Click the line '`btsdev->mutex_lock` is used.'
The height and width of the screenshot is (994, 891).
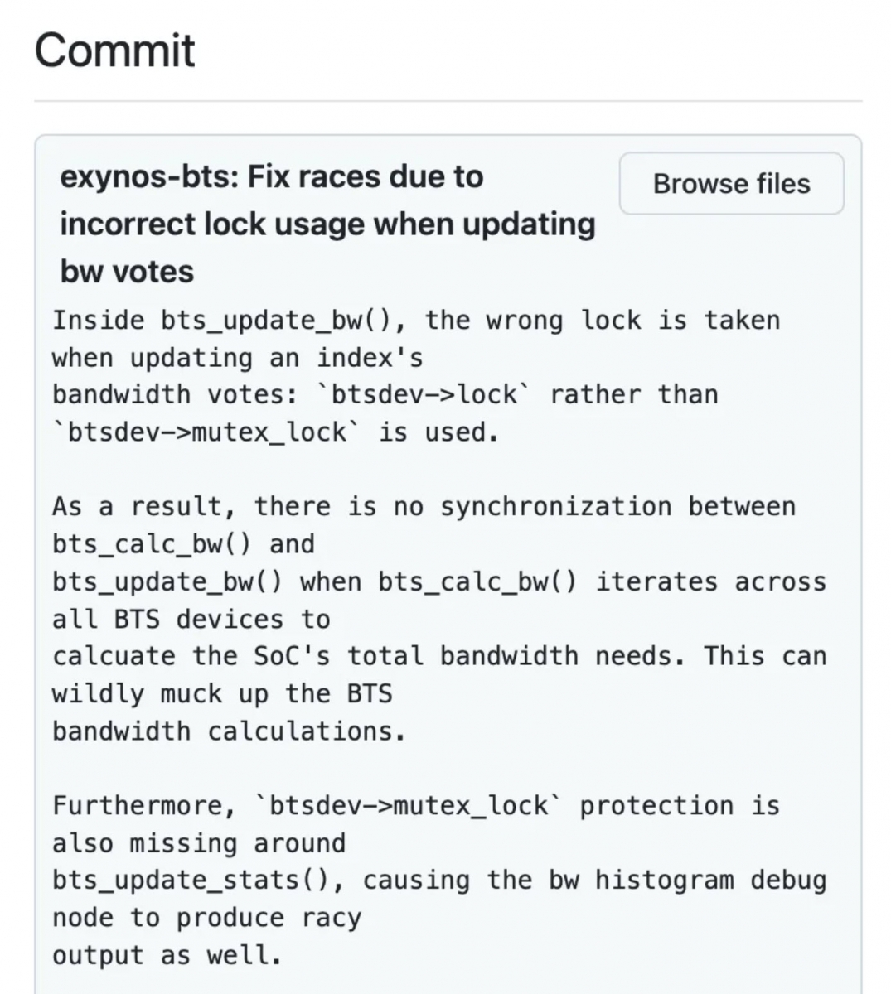pos(275,432)
